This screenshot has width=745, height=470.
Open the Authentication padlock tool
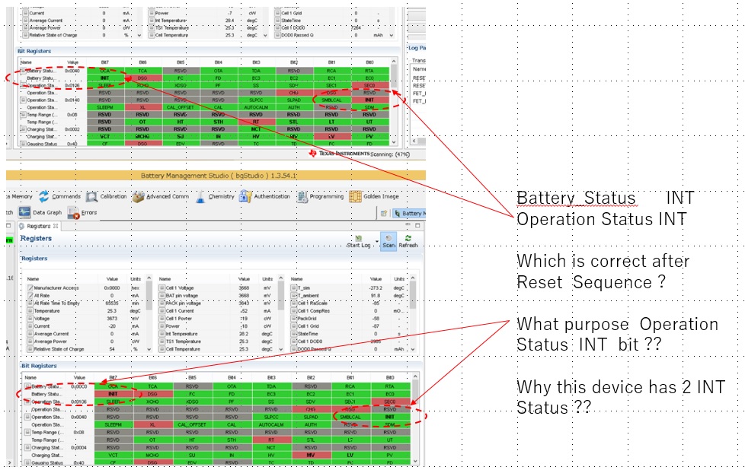click(264, 196)
